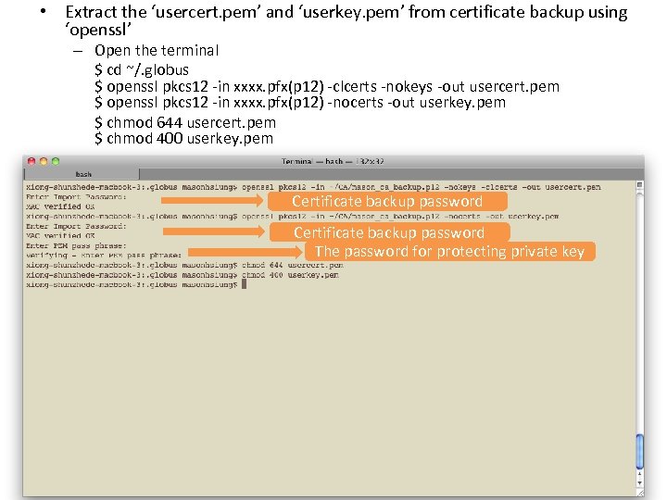This screenshot has height=500, width=667.
Task: Click the slide line '$ chmod 400 userkey.pem'
Action: (183, 139)
